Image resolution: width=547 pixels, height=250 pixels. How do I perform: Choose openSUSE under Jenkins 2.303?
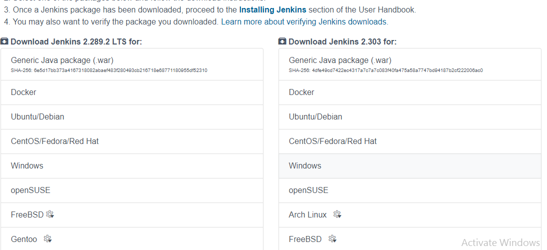(410, 190)
